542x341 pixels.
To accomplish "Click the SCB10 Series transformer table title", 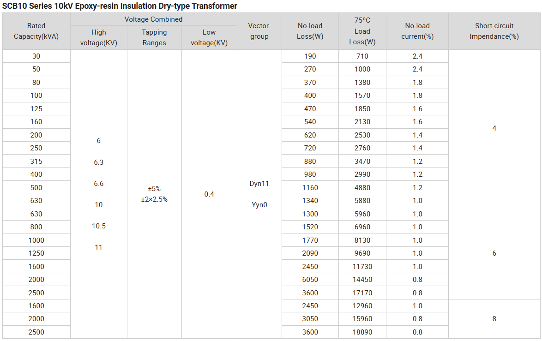I will [120, 6].
